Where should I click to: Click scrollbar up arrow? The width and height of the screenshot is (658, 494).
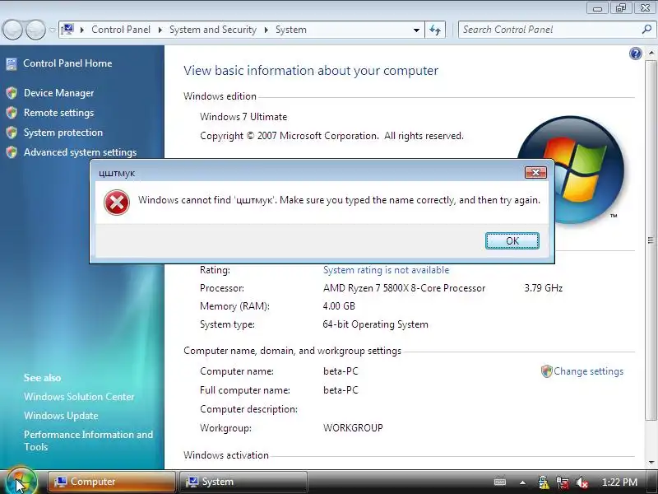click(651, 54)
